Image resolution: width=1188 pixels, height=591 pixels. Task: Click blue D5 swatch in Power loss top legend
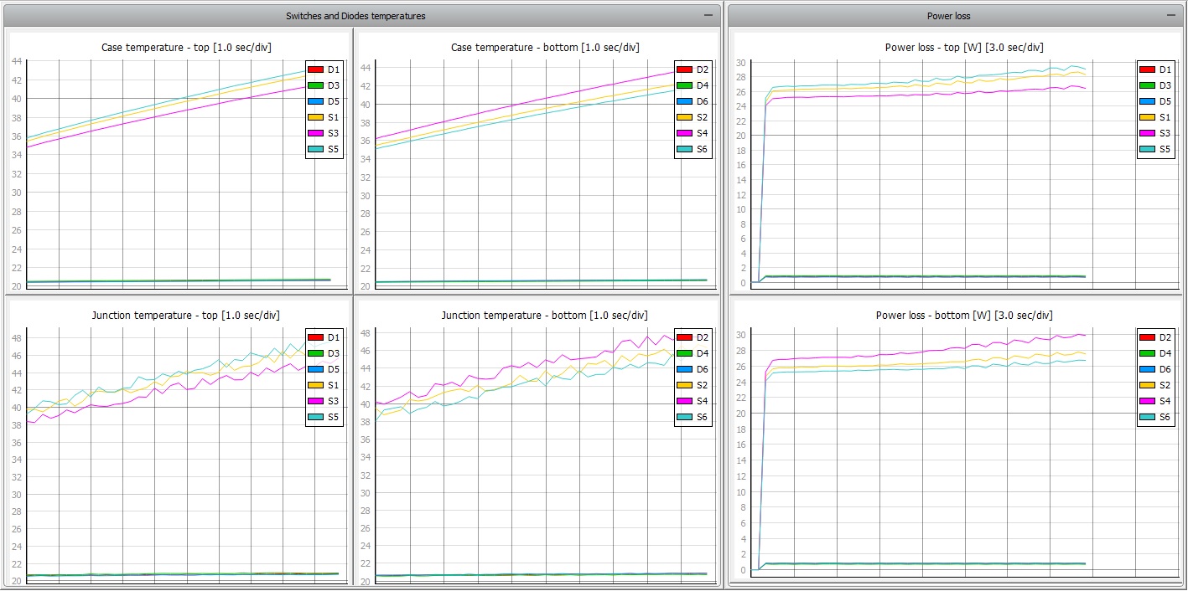[x=1146, y=101]
